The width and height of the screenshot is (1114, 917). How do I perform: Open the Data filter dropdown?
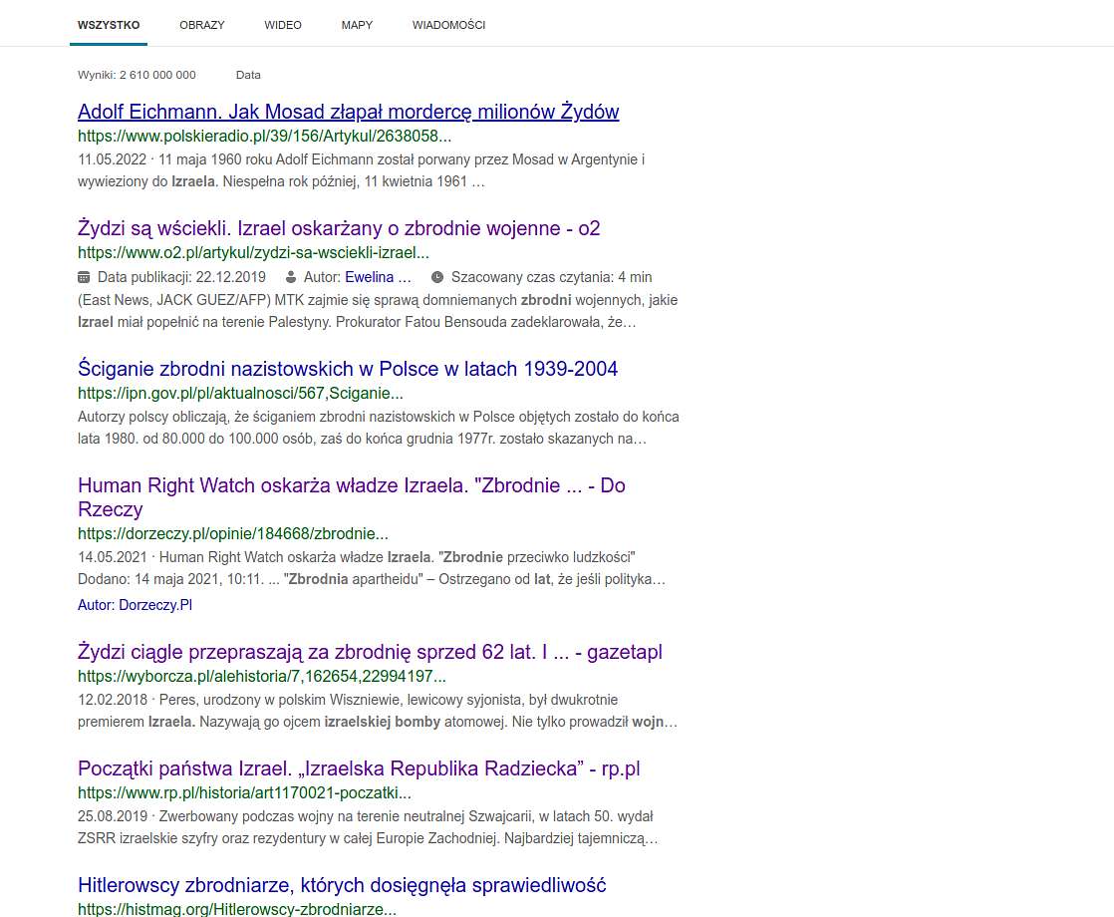coord(248,75)
